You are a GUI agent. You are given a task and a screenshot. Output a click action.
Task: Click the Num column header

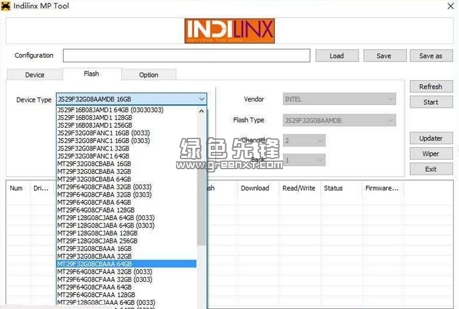(19, 189)
